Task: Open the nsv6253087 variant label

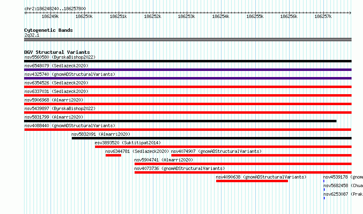Action: [343, 194]
